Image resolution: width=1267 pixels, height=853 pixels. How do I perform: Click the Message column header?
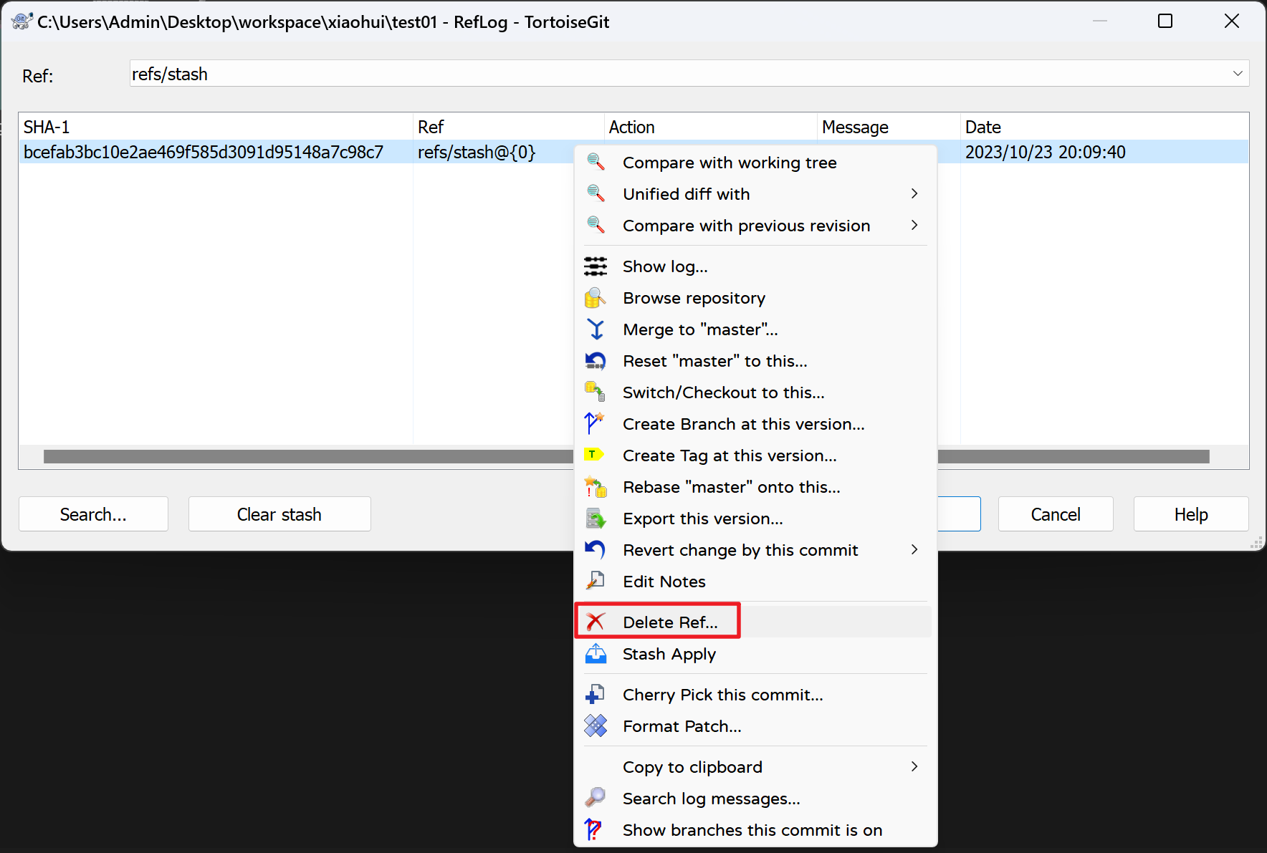coord(889,127)
